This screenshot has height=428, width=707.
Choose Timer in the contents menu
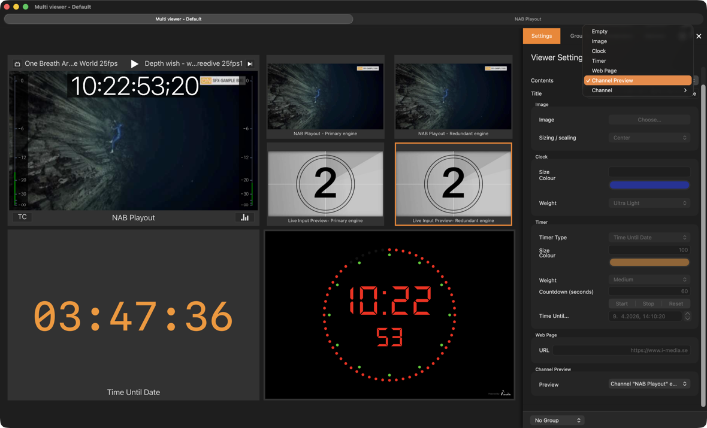tap(599, 60)
